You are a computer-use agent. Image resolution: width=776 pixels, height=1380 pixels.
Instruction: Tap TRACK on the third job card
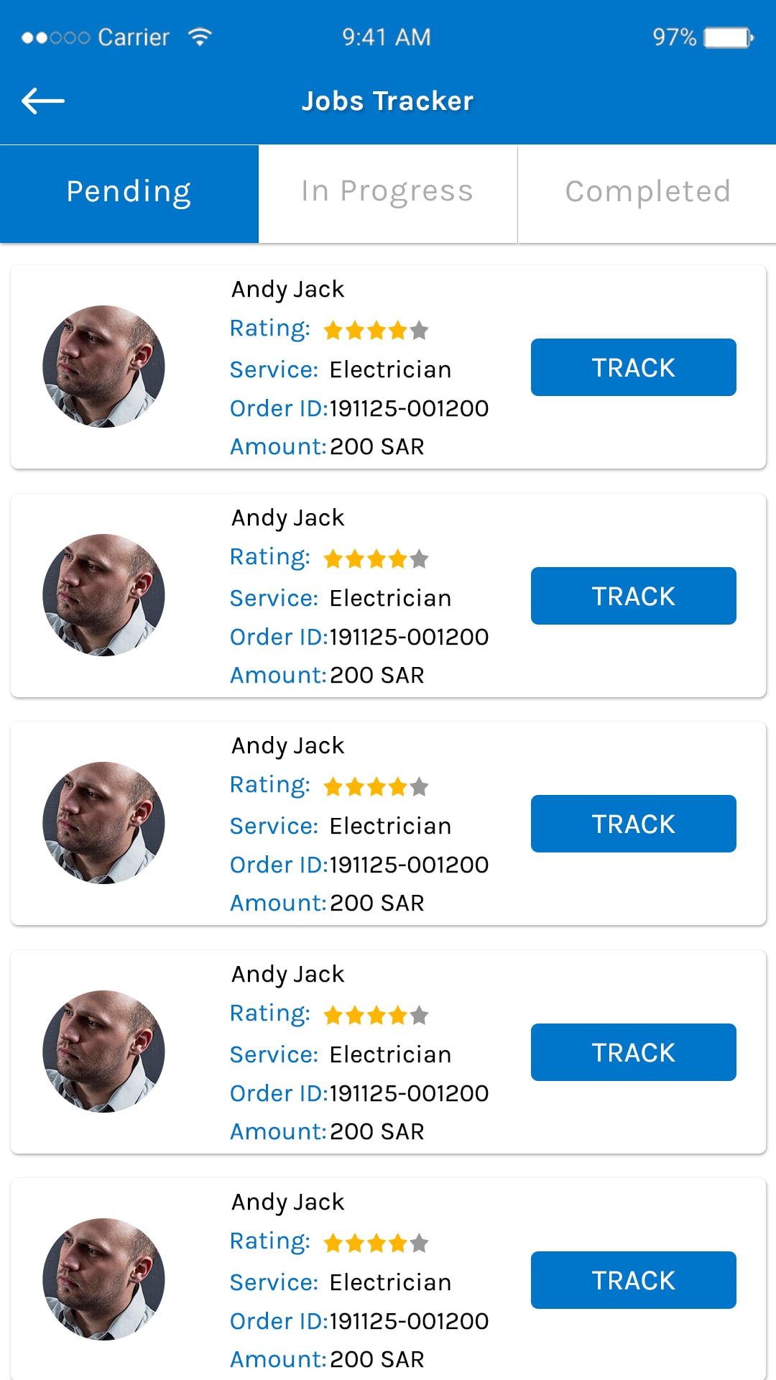633,824
